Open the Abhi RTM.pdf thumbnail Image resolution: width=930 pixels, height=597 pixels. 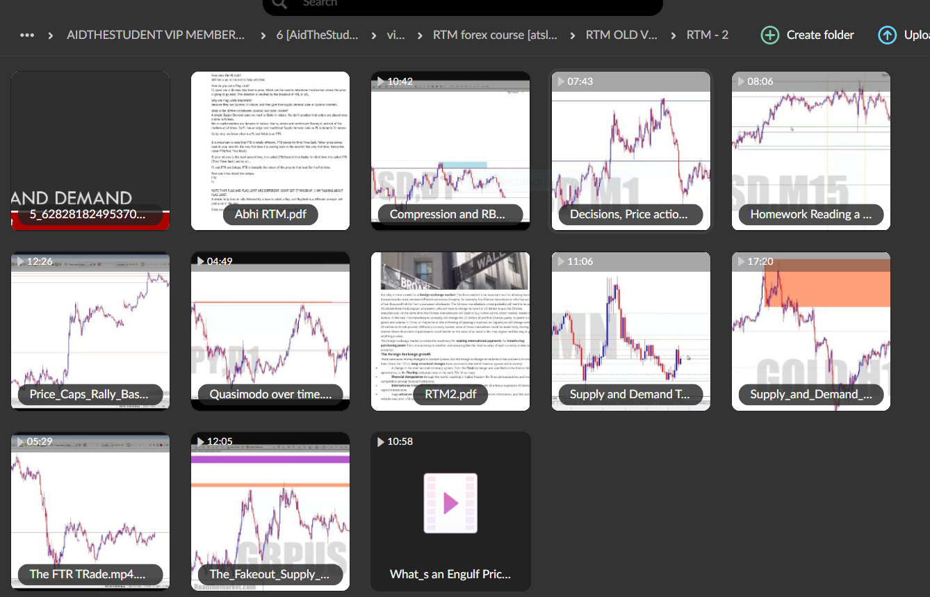pos(270,150)
